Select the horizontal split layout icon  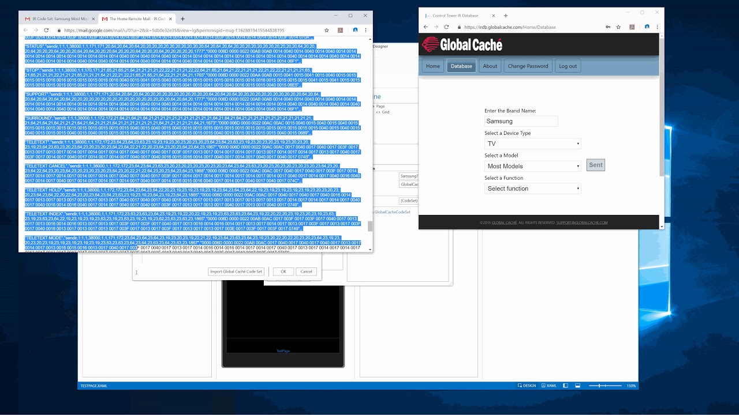[577, 386]
